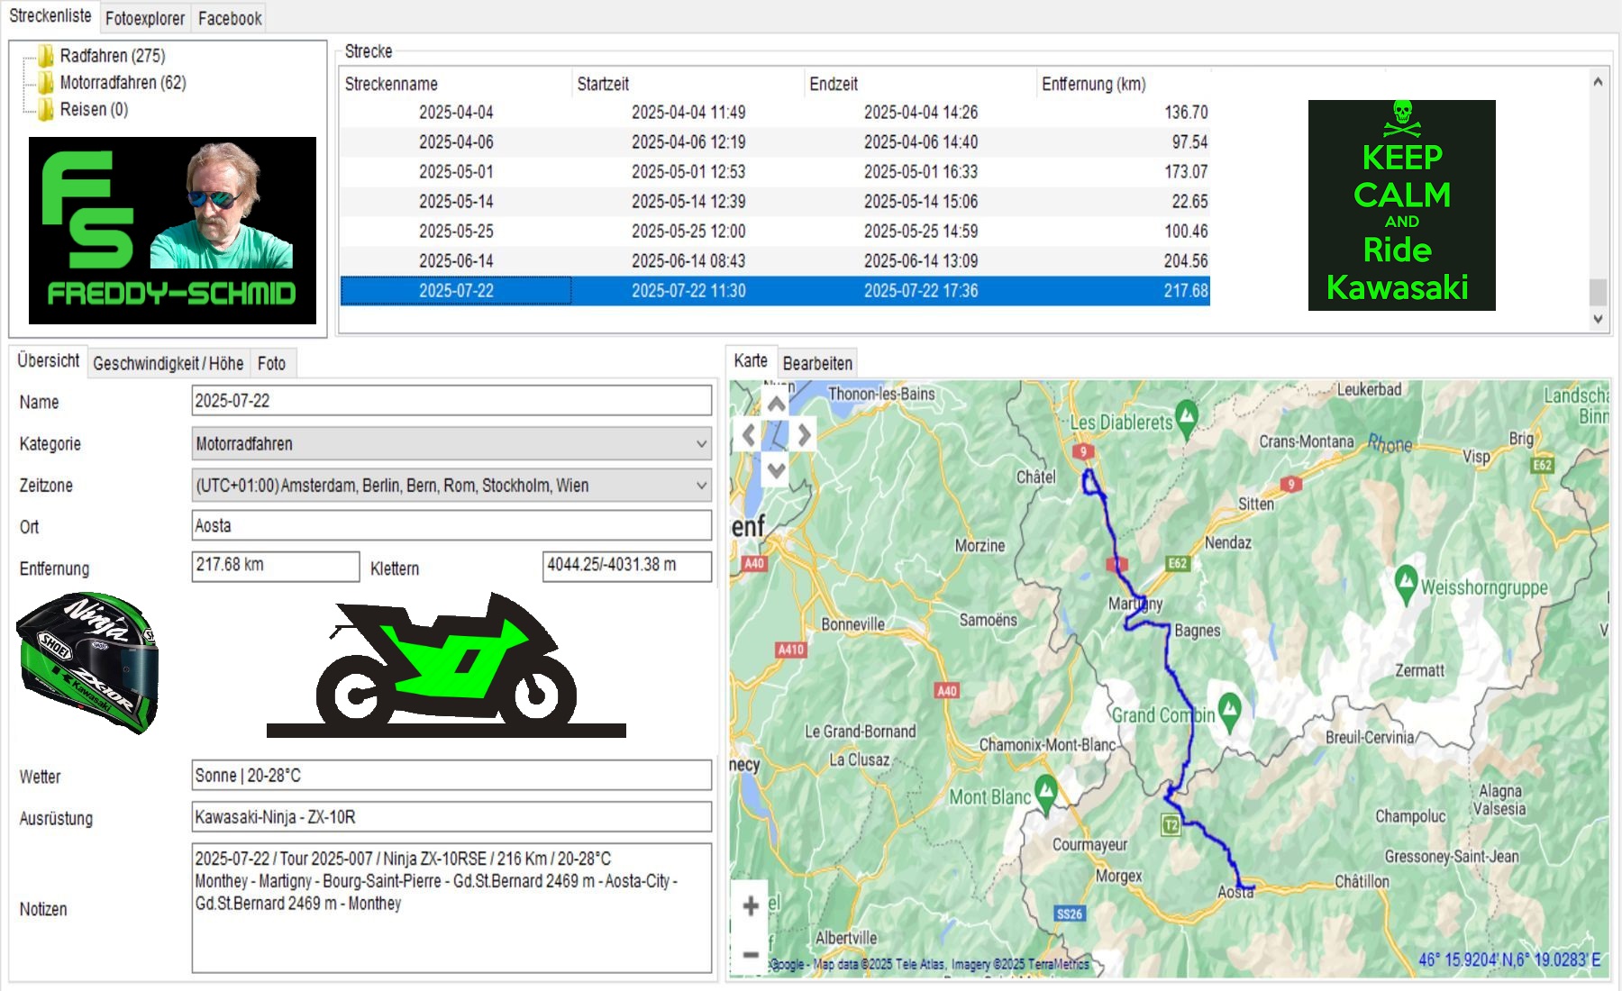This screenshot has height=991, width=1622.
Task: Switch to Karte tab
Action: click(751, 361)
